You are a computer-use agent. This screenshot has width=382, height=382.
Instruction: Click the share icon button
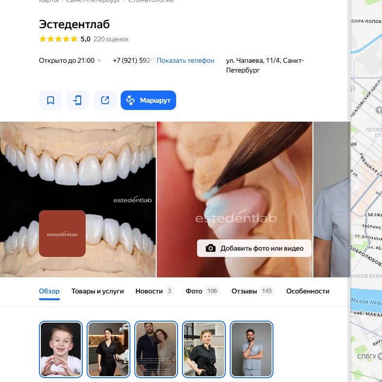click(105, 100)
